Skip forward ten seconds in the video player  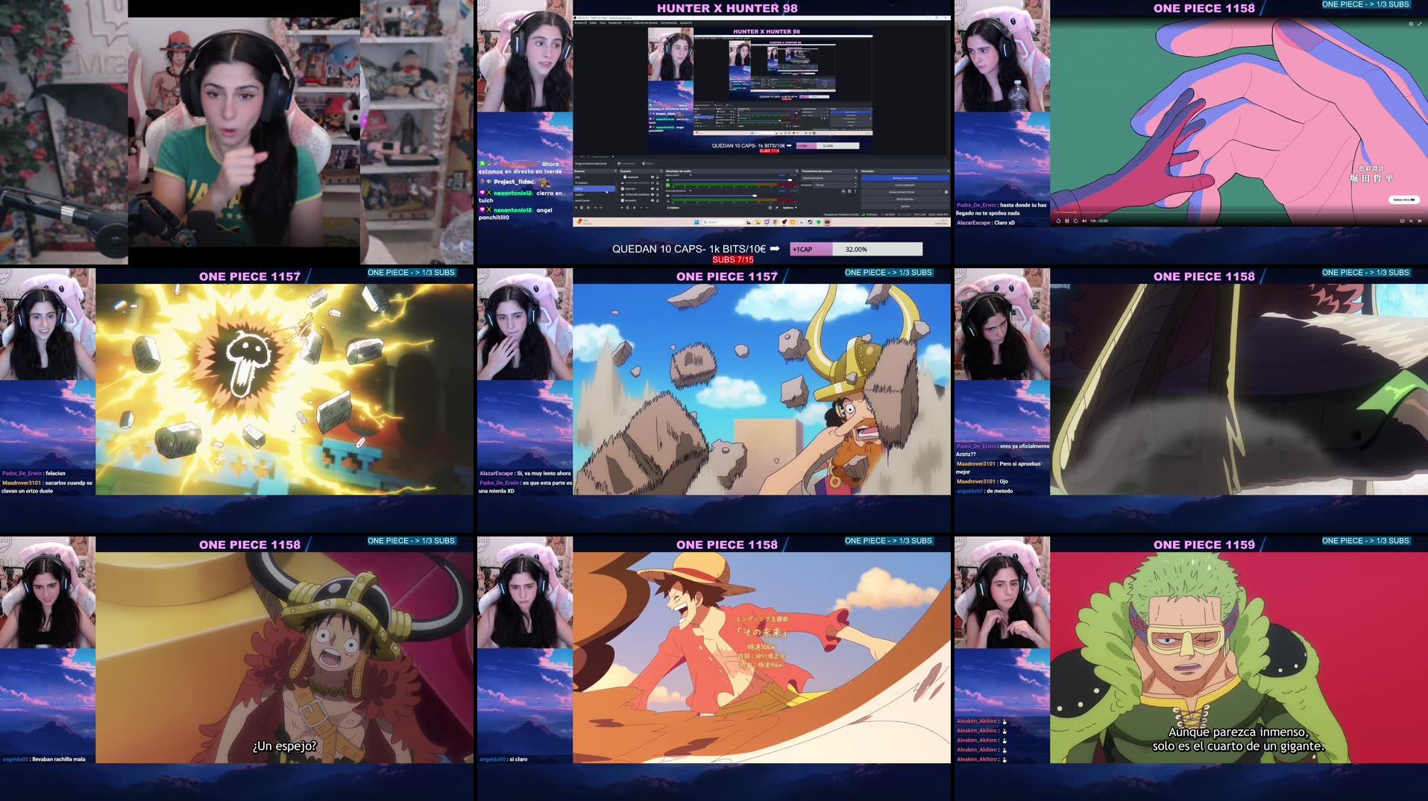[1075, 221]
